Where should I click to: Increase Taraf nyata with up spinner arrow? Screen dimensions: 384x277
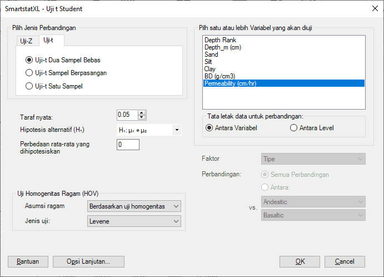[x=142, y=112]
